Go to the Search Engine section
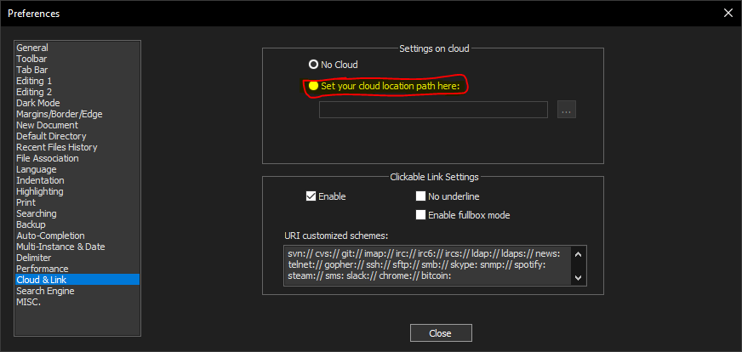 coord(45,291)
